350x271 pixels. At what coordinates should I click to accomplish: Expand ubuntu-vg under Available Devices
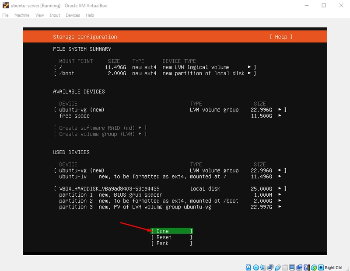click(170, 110)
